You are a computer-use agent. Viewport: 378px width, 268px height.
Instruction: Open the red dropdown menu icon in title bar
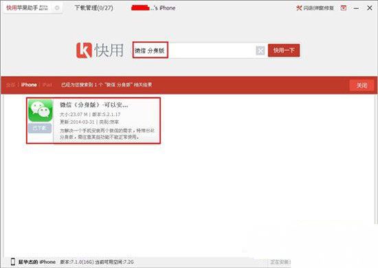344,8
